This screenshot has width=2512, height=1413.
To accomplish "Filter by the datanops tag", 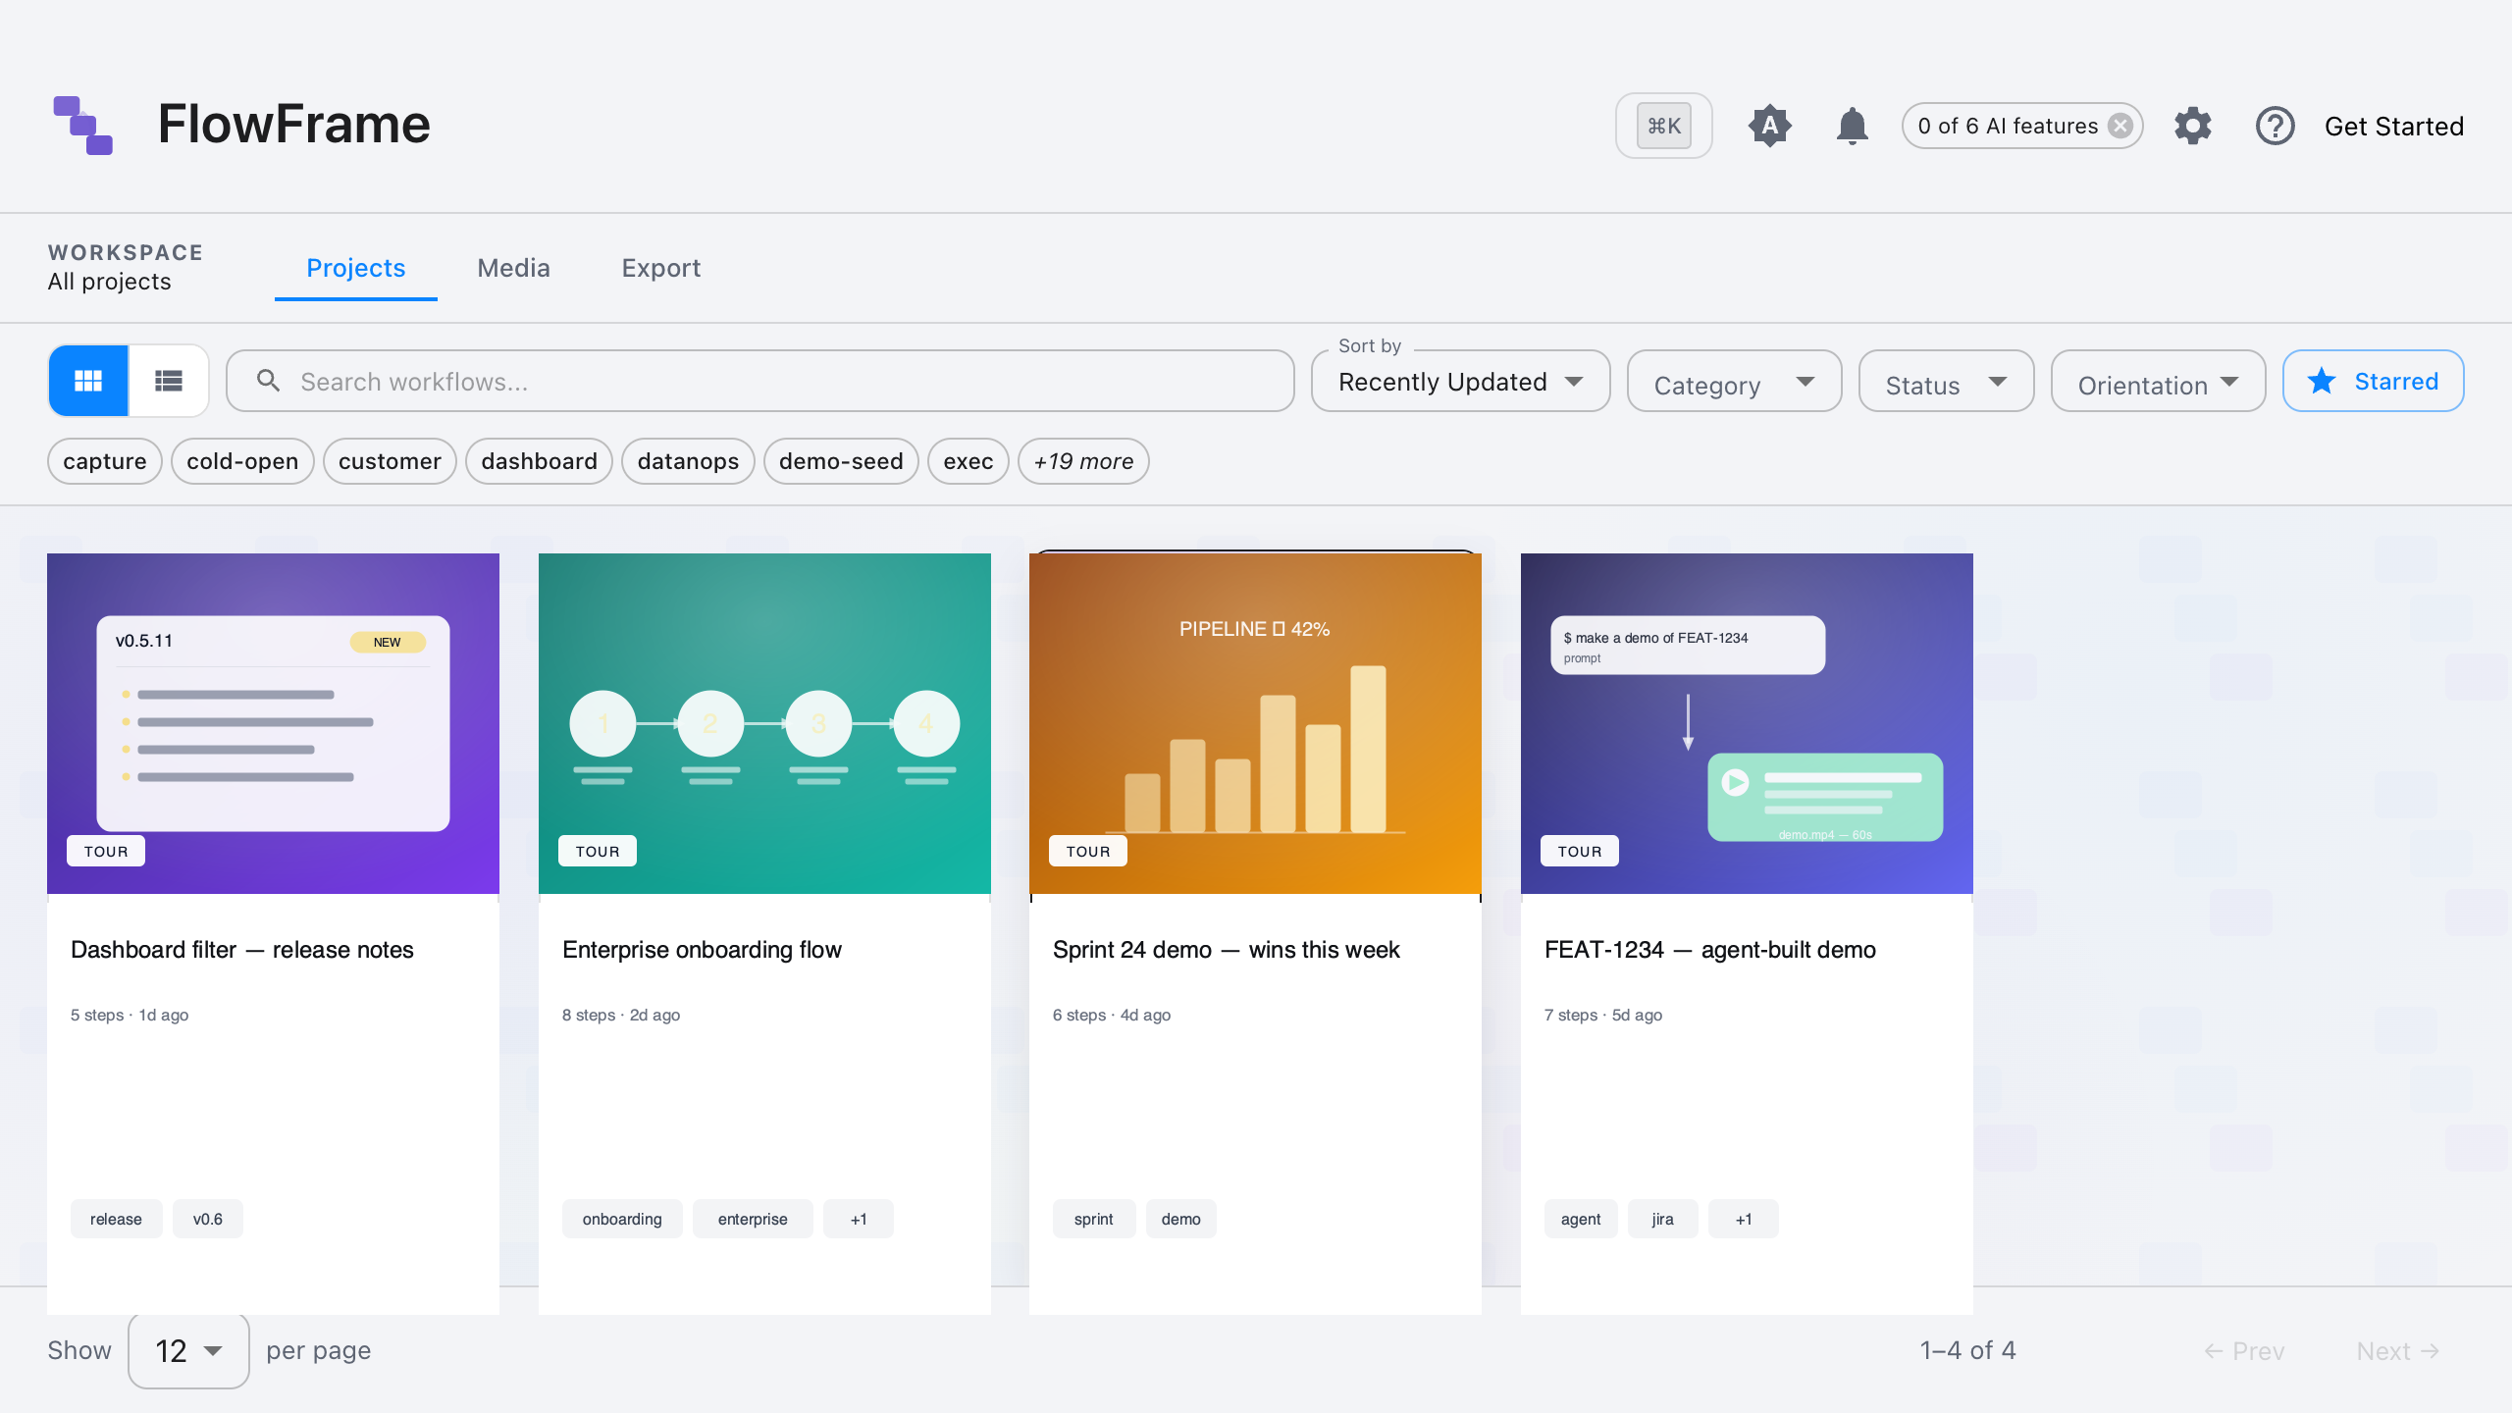I will click(x=688, y=461).
